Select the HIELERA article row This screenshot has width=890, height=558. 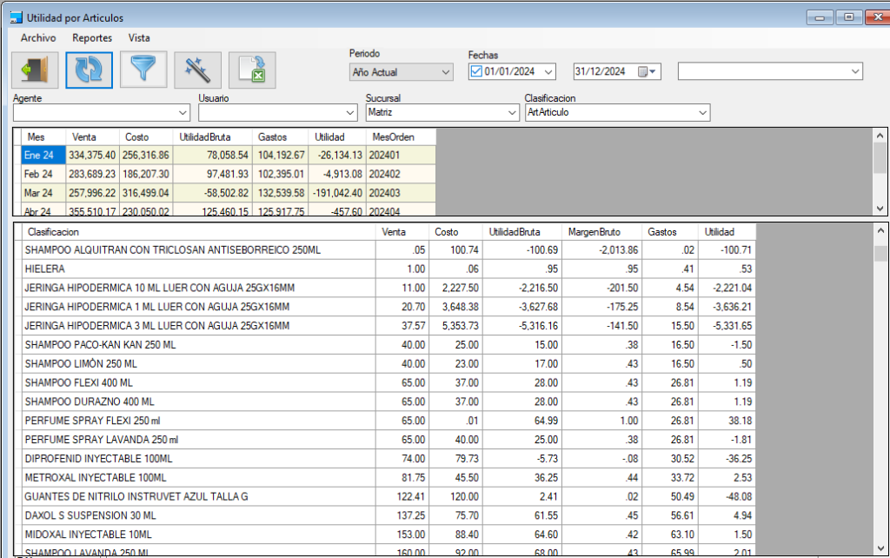(x=200, y=269)
